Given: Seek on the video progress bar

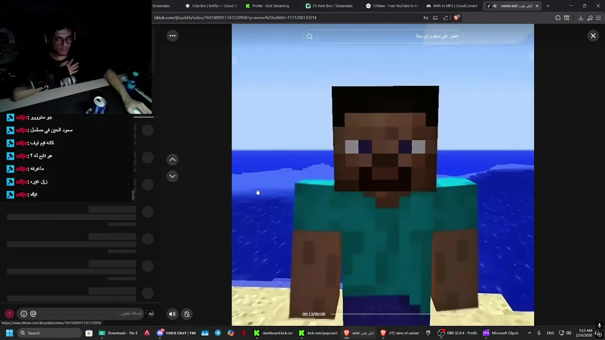Looking at the screenshot, I should tap(397, 314).
